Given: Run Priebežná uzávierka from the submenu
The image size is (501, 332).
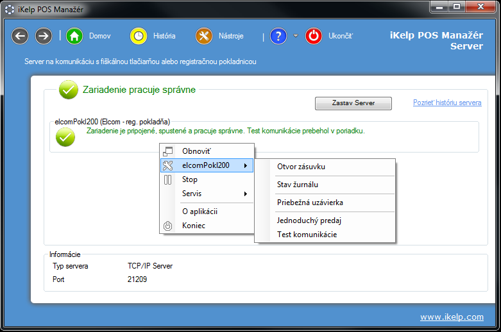Looking at the screenshot, I should 310,203.
